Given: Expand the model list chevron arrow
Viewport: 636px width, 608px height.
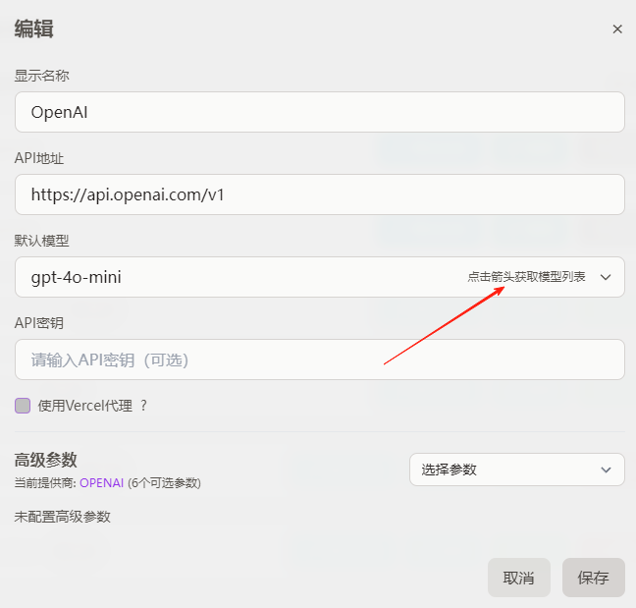Looking at the screenshot, I should tap(606, 277).
